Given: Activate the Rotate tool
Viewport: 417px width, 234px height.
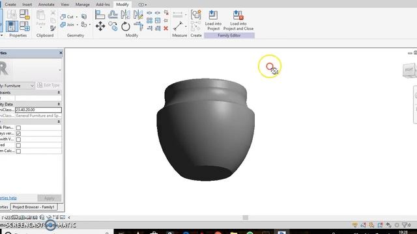Looking at the screenshot, I should coord(126,26).
